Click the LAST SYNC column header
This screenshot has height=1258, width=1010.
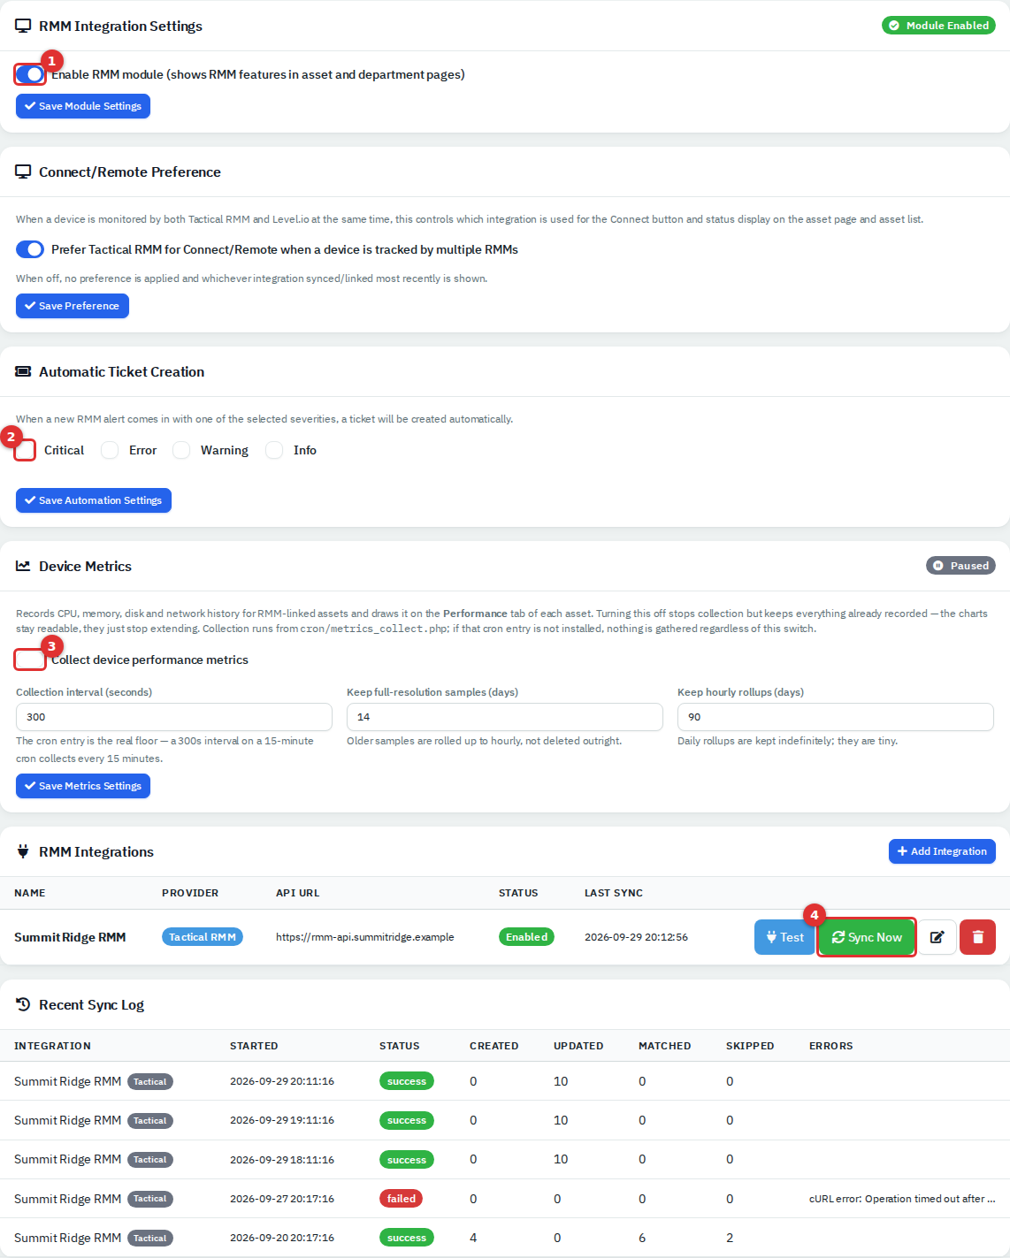[614, 893]
